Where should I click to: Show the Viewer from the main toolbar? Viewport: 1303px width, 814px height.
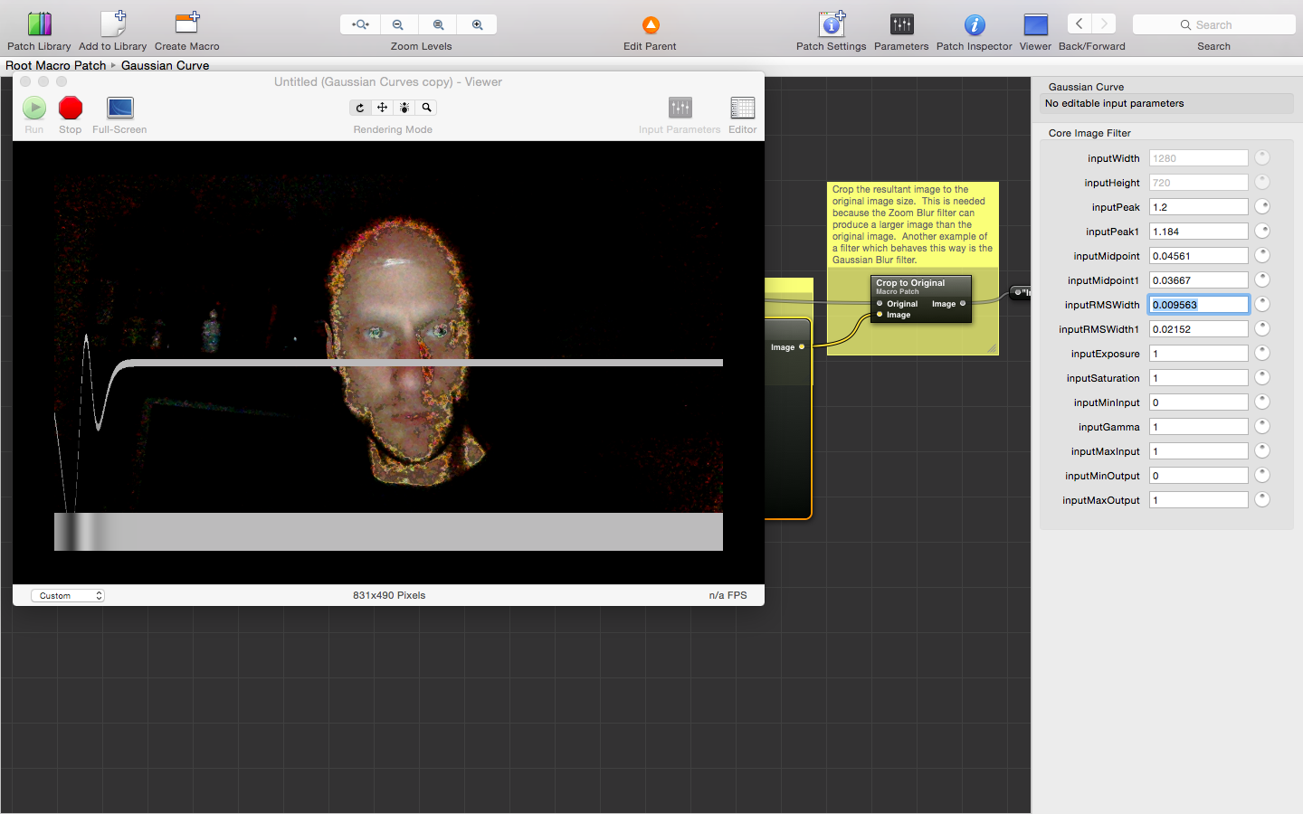click(1035, 24)
